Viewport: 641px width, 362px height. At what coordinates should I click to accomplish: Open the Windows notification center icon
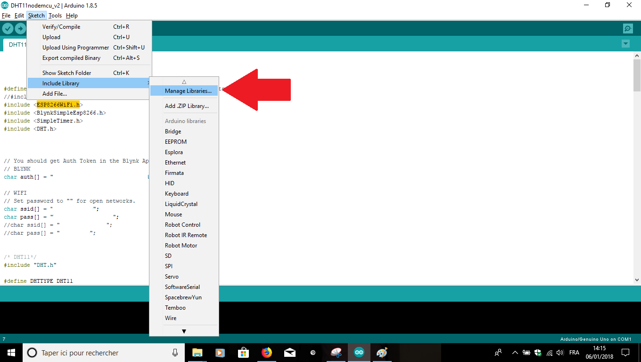pyautogui.click(x=625, y=353)
